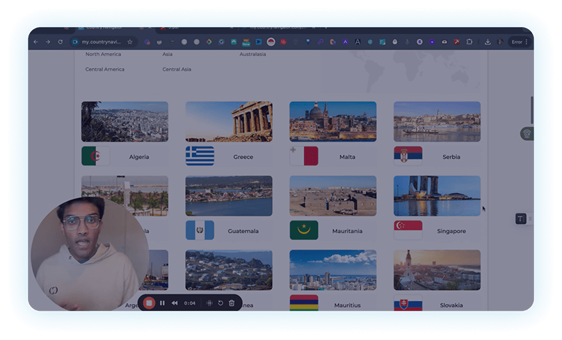Select the Central Asia region link
This screenshot has width=562, height=340.
pyautogui.click(x=177, y=69)
